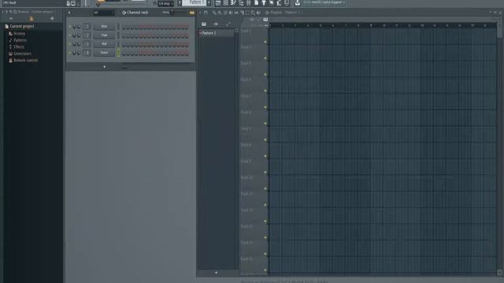The image size is (504, 283).
Task: Select the Mute tool in Playlist
Action: pos(231,13)
